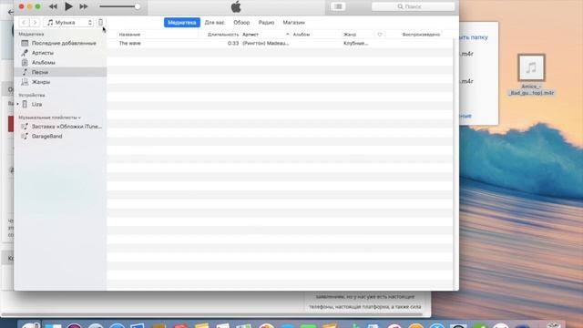
Task: Click the 0:33 duration cell
Action: [233, 43]
